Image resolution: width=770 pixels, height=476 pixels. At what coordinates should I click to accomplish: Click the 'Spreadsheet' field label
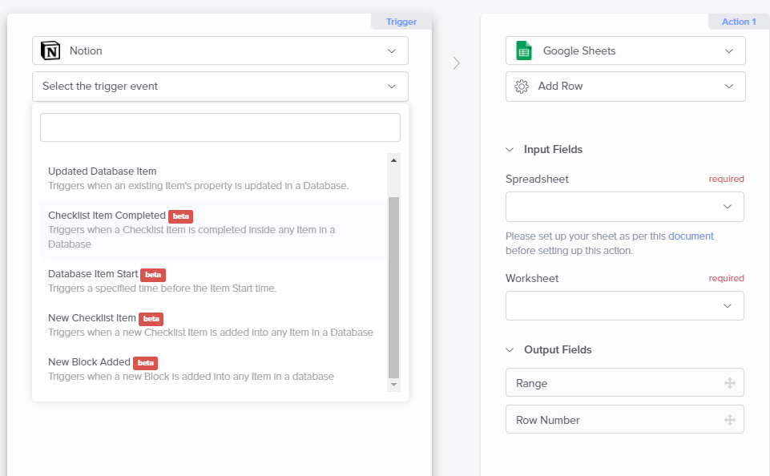(537, 180)
